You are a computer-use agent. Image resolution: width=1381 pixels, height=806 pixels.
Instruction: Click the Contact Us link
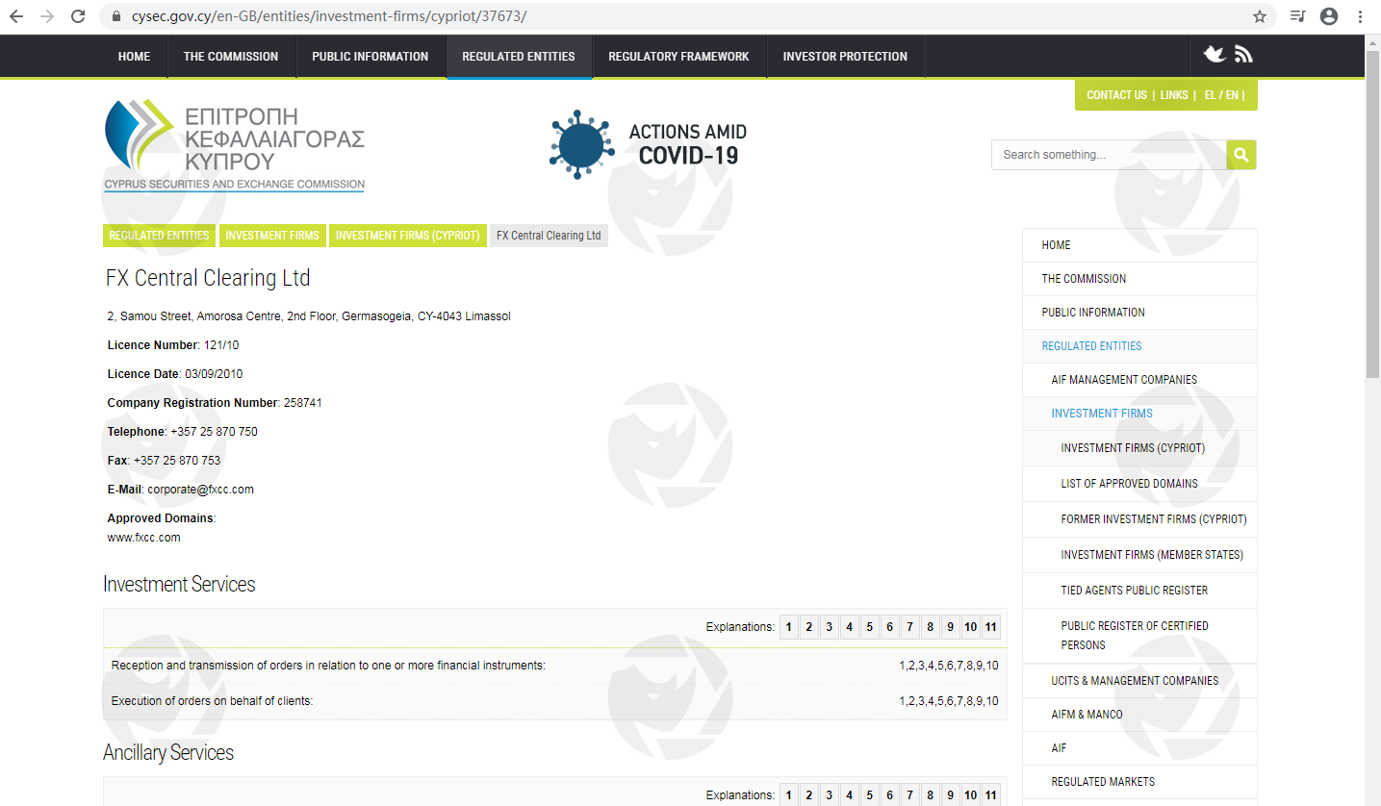tap(1116, 95)
